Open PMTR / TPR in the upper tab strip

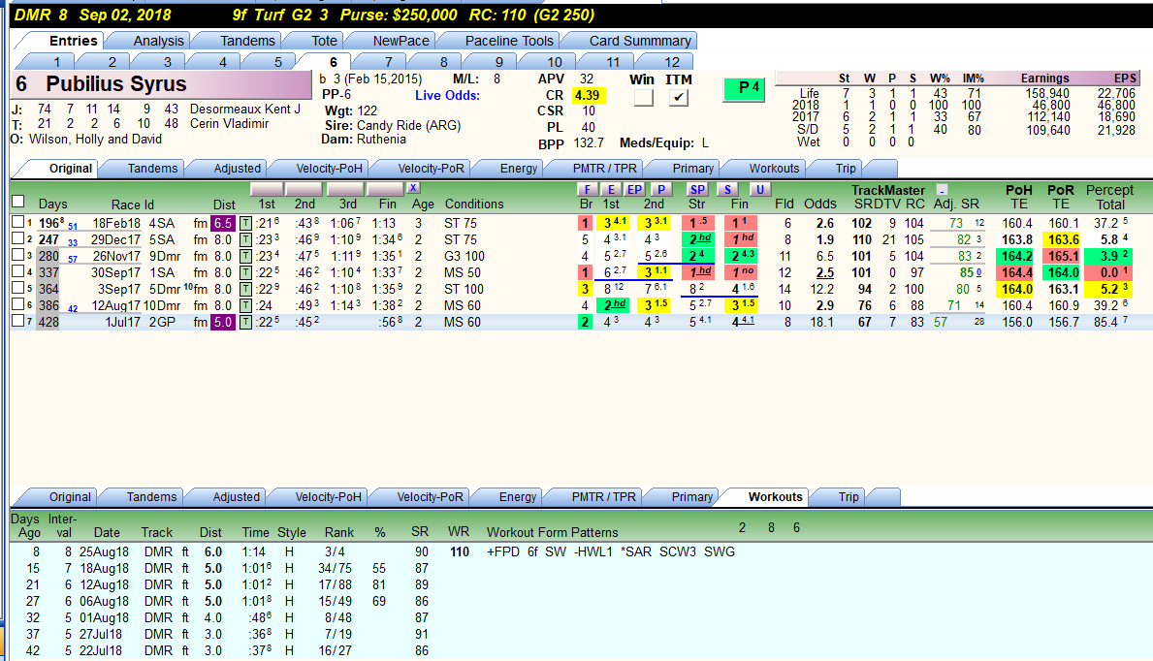605,169
